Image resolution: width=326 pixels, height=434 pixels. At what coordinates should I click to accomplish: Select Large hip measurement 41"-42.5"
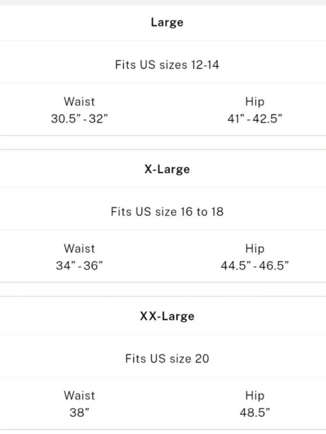(x=255, y=119)
